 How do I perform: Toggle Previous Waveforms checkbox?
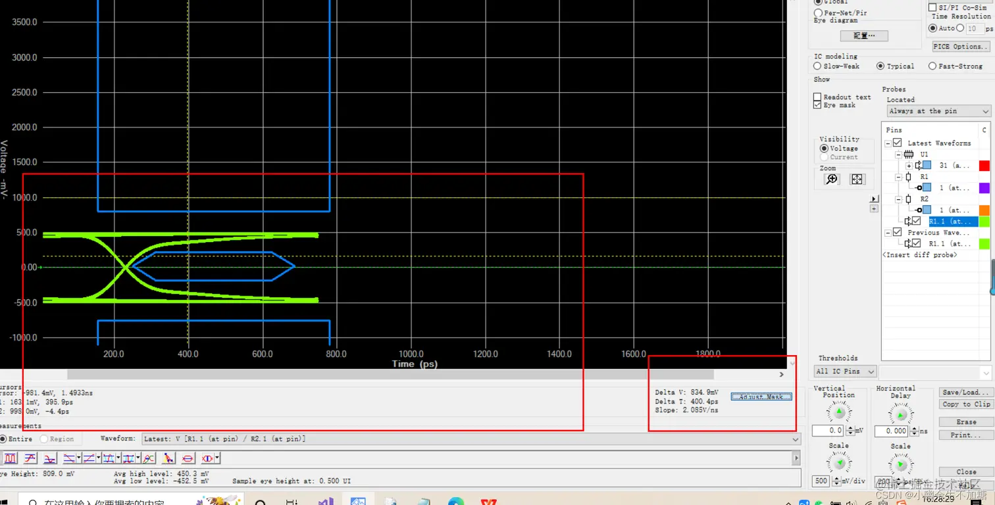point(897,232)
